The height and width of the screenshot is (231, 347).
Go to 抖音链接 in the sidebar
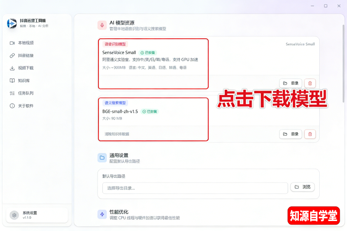click(x=25, y=55)
